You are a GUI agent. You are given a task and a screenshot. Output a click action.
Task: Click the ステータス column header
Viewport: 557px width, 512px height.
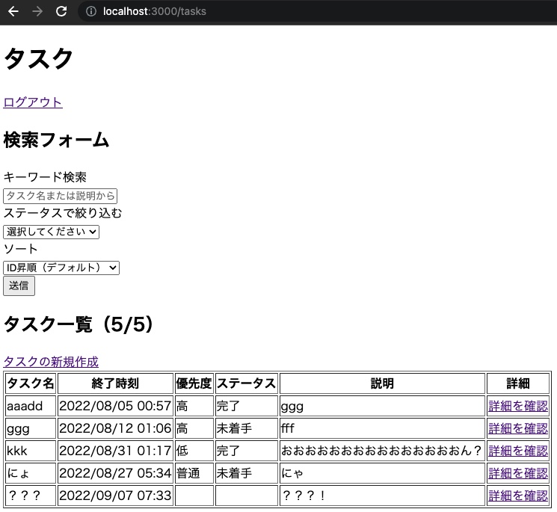coord(246,383)
